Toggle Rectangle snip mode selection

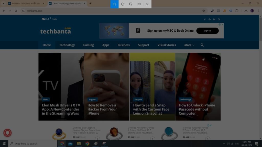(x=114, y=4)
